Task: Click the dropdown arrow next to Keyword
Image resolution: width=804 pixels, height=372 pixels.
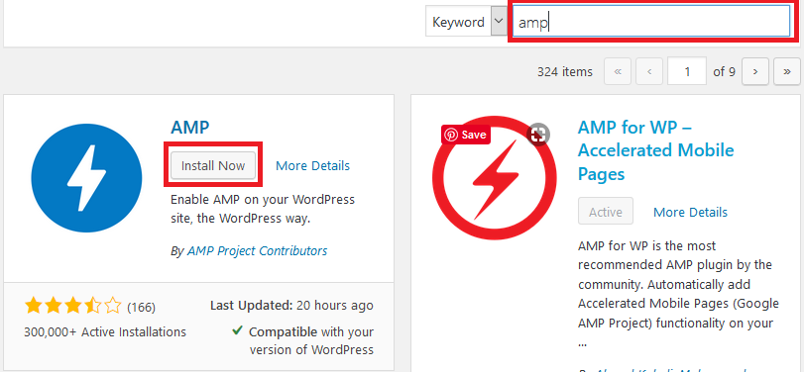Action: [x=499, y=21]
